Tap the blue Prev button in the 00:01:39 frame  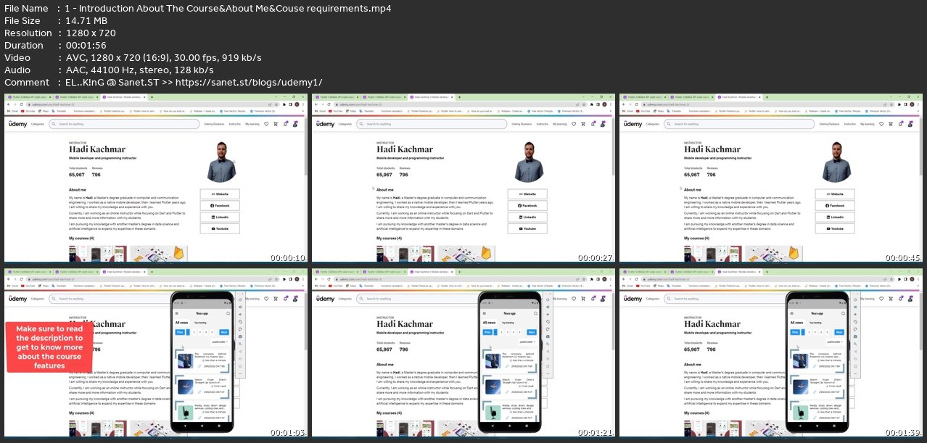pyautogui.click(x=794, y=331)
